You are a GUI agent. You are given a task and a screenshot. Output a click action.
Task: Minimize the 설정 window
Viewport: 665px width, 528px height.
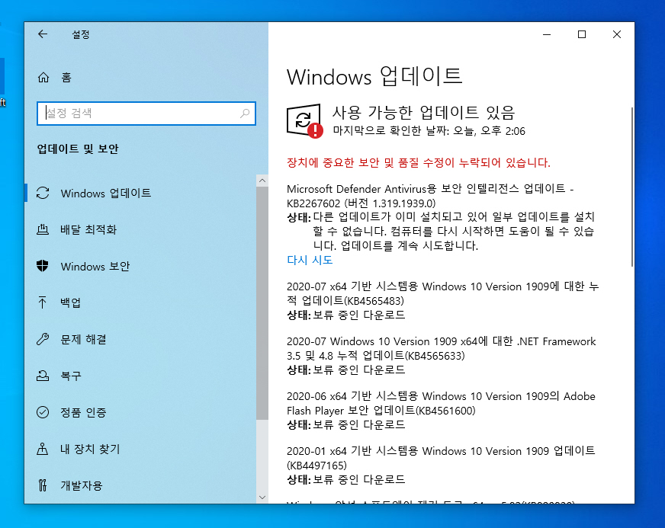[547, 34]
